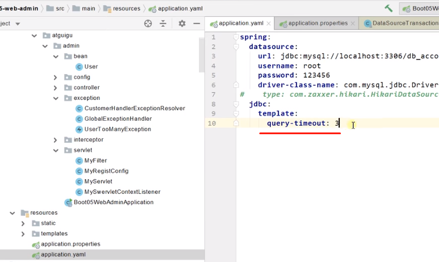The width and height of the screenshot is (439, 262).
Task: Select MyRegistConfig in the project tree
Action: point(106,171)
